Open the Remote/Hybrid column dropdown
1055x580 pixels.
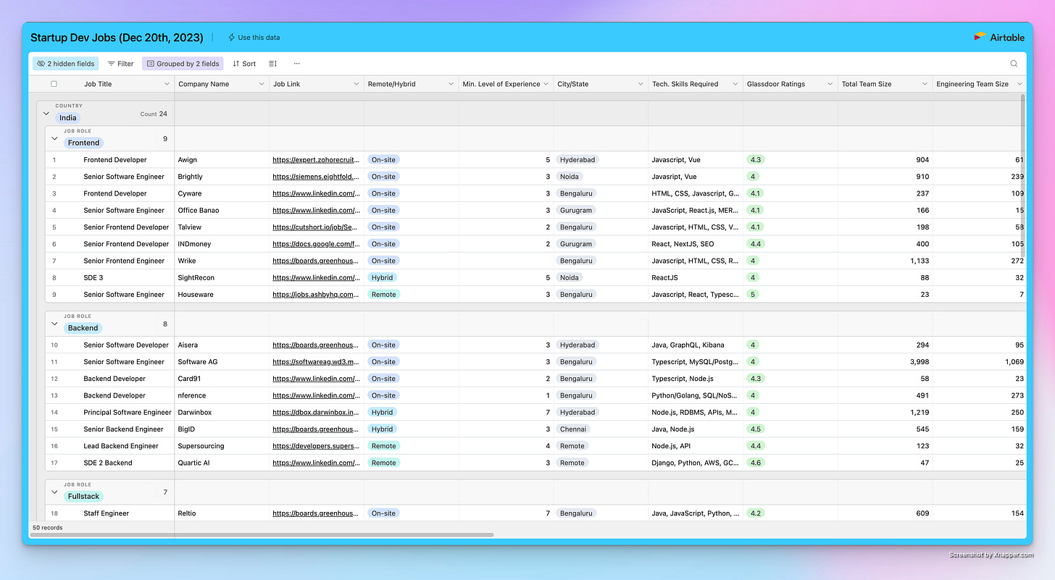[451, 84]
